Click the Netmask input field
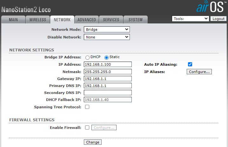The width and height of the screenshot is (228, 147). click(x=108, y=72)
